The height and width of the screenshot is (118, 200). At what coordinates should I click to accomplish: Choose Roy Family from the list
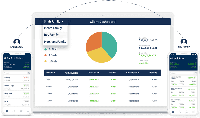(51, 35)
